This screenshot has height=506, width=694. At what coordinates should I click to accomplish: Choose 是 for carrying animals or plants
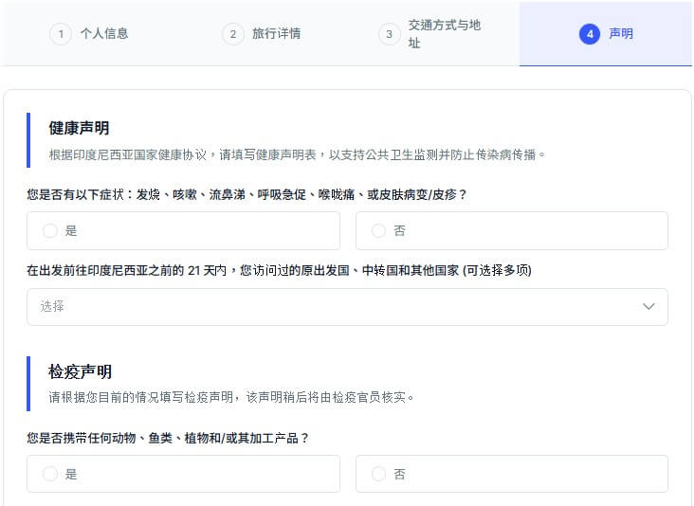50,474
